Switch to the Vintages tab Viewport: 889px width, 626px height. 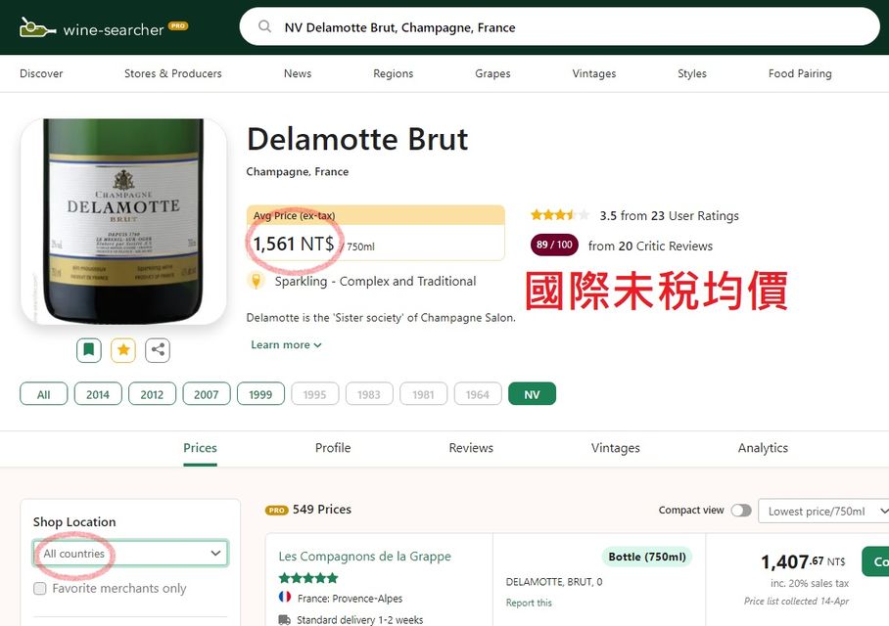pos(615,448)
